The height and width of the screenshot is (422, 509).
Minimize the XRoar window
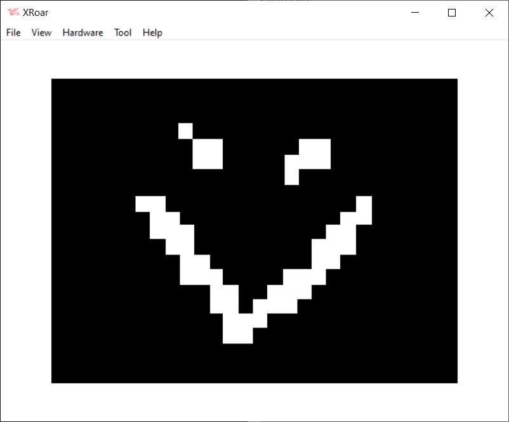[414, 13]
